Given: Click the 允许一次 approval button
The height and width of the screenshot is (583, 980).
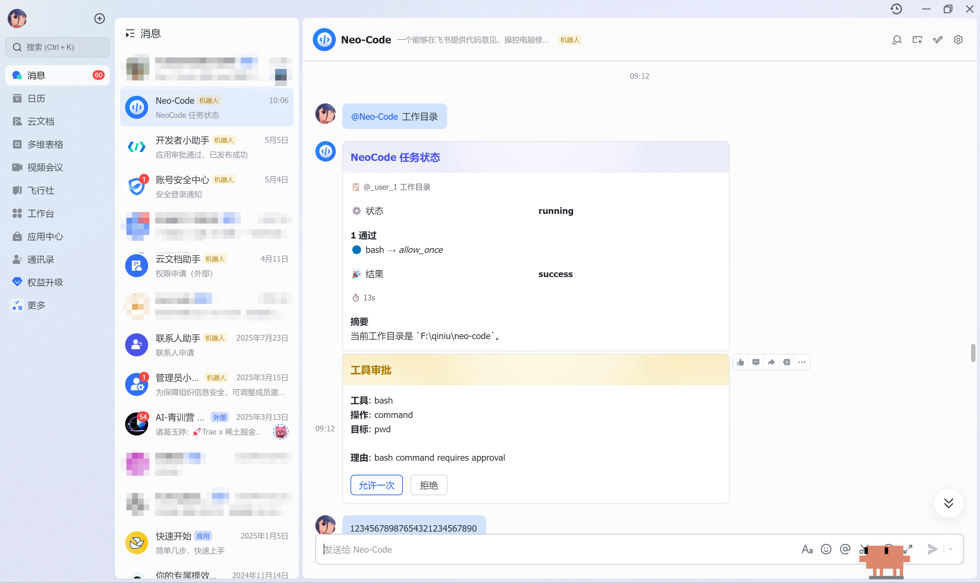Looking at the screenshot, I should 376,485.
